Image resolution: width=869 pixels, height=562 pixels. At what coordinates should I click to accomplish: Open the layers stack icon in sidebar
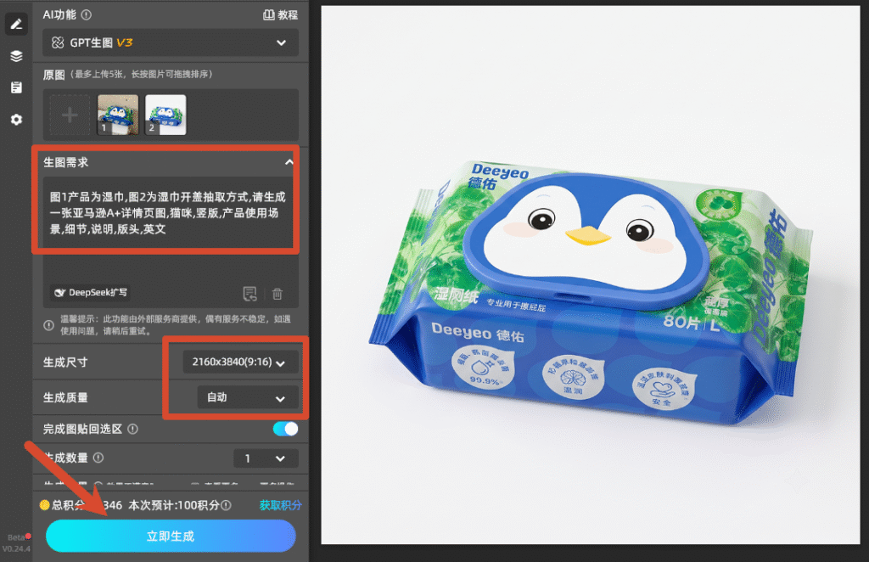(16, 55)
